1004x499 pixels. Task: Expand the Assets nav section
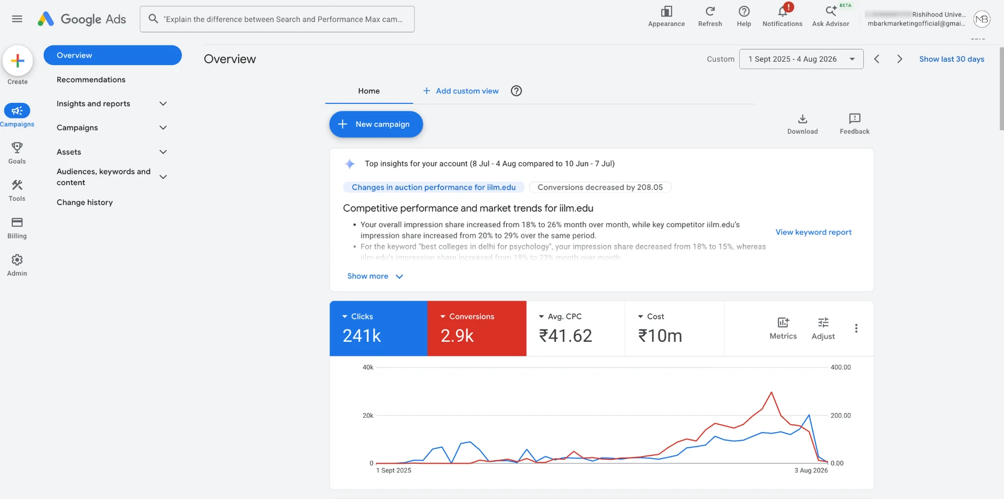163,152
